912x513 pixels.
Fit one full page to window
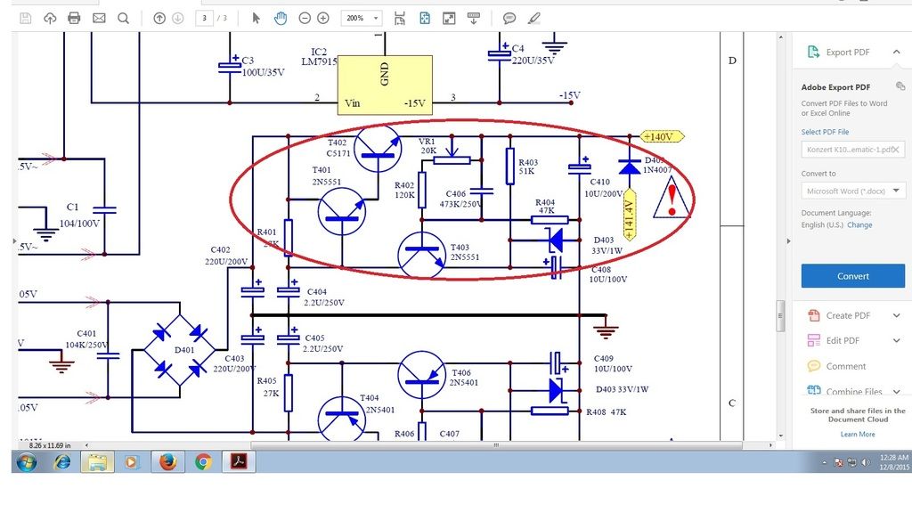click(x=425, y=19)
